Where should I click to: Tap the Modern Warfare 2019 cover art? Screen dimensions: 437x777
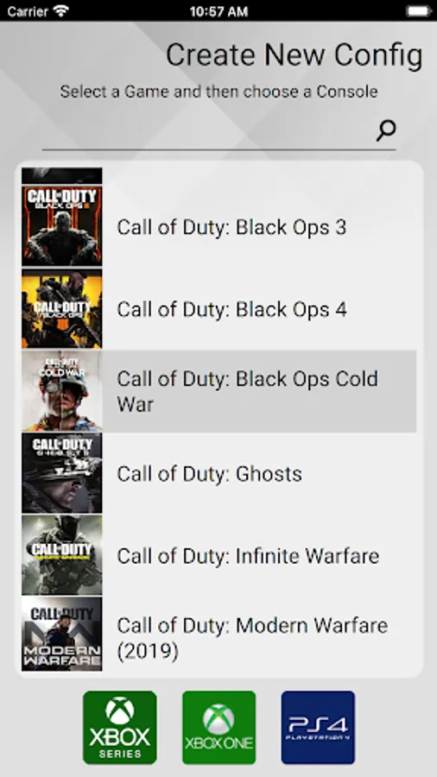[x=62, y=634]
